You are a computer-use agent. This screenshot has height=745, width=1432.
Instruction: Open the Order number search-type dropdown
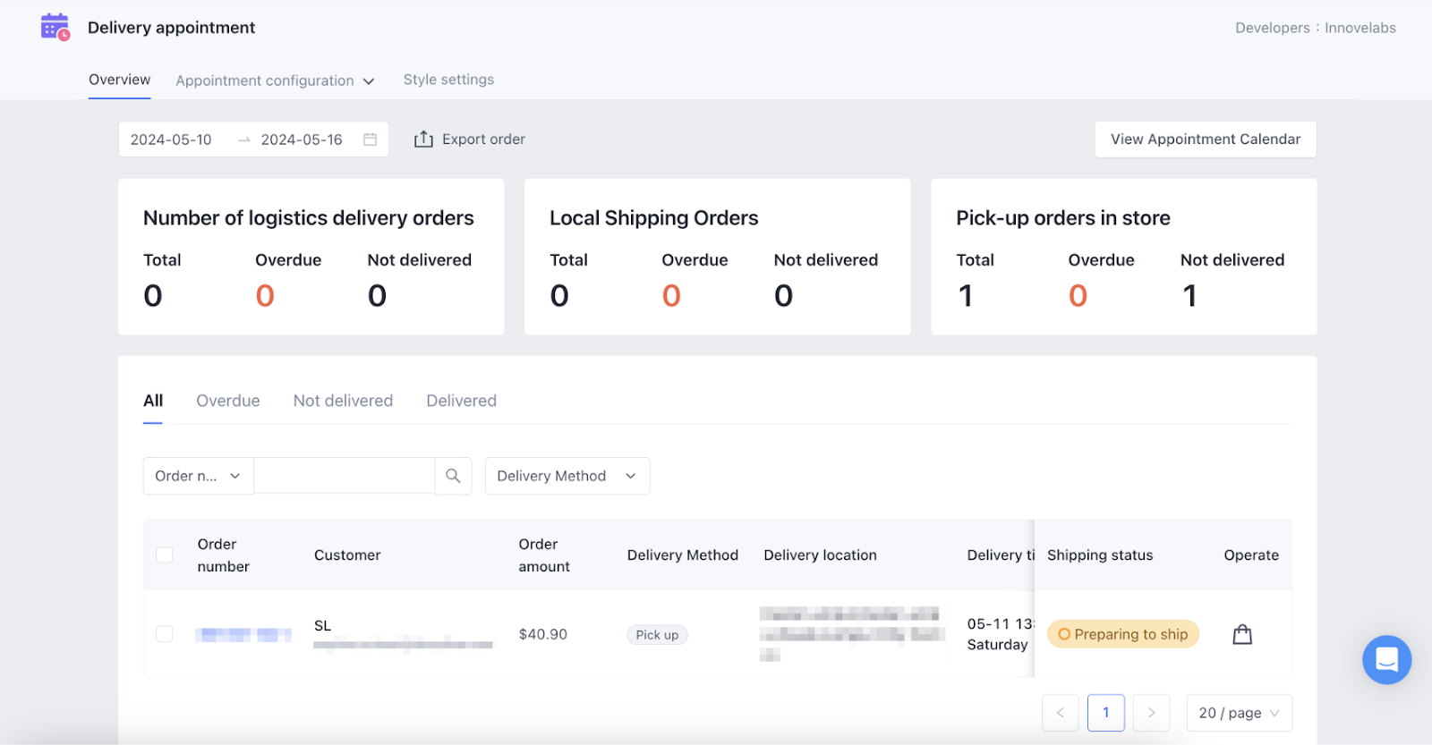pos(198,476)
